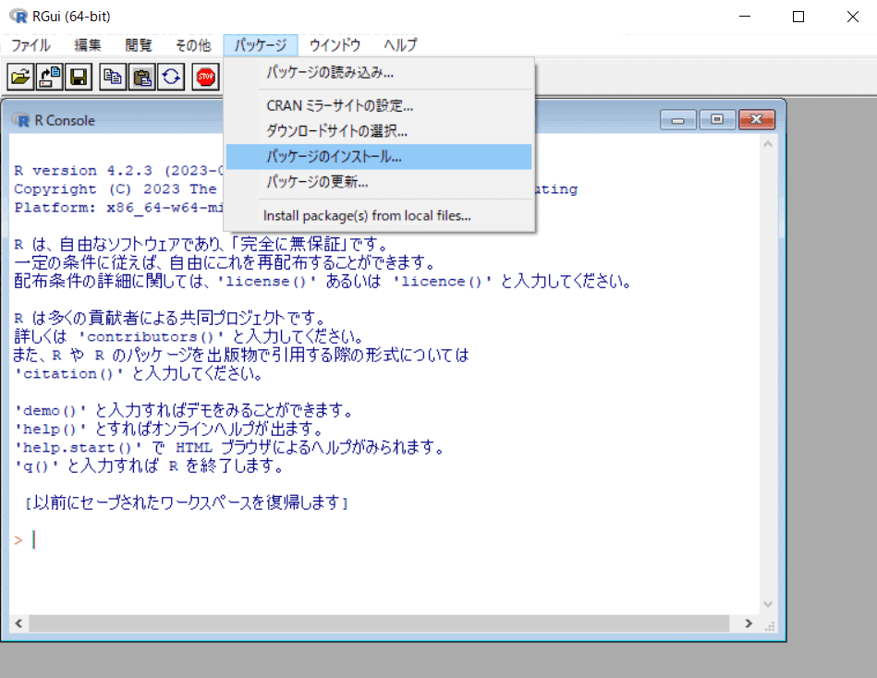This screenshot has height=678, width=877.
Task: Click the 'citation()' text in console
Action: (69, 374)
